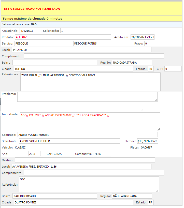184x208 pixels.
Task: Select the Solicitação field
Action: click(65, 31)
